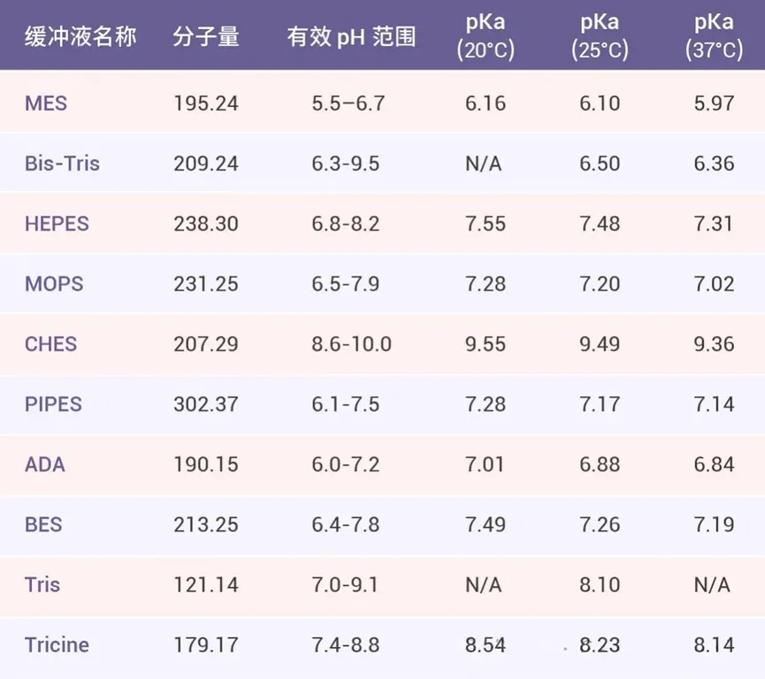The height and width of the screenshot is (679, 765).
Task: Select the 有效 pH 范围 column header
Action: tap(351, 37)
